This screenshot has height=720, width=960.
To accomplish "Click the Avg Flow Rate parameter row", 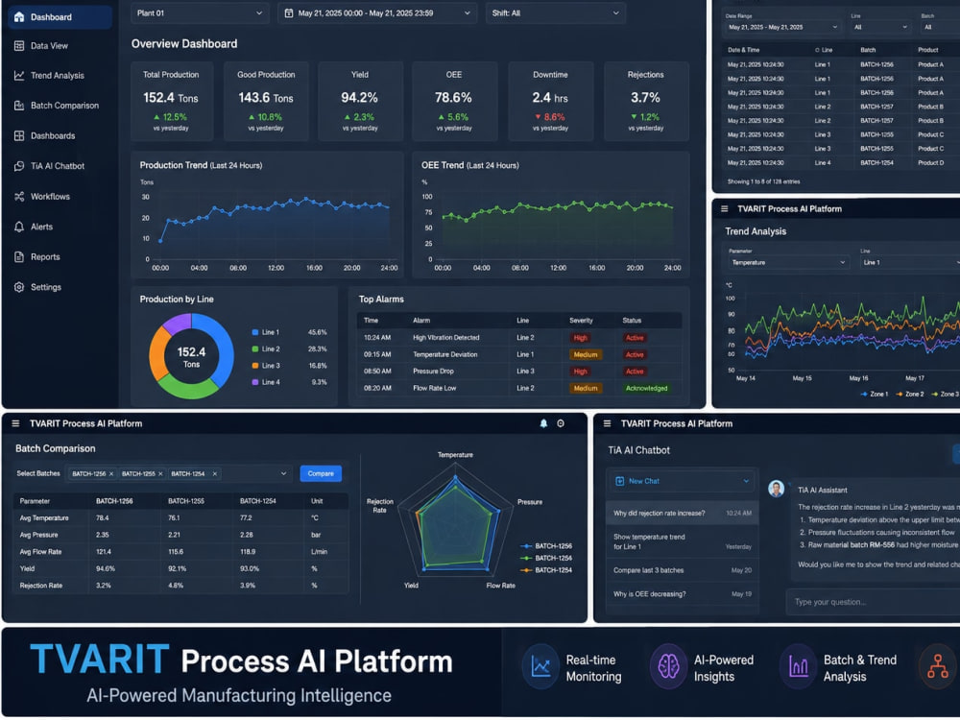I will 181,552.
